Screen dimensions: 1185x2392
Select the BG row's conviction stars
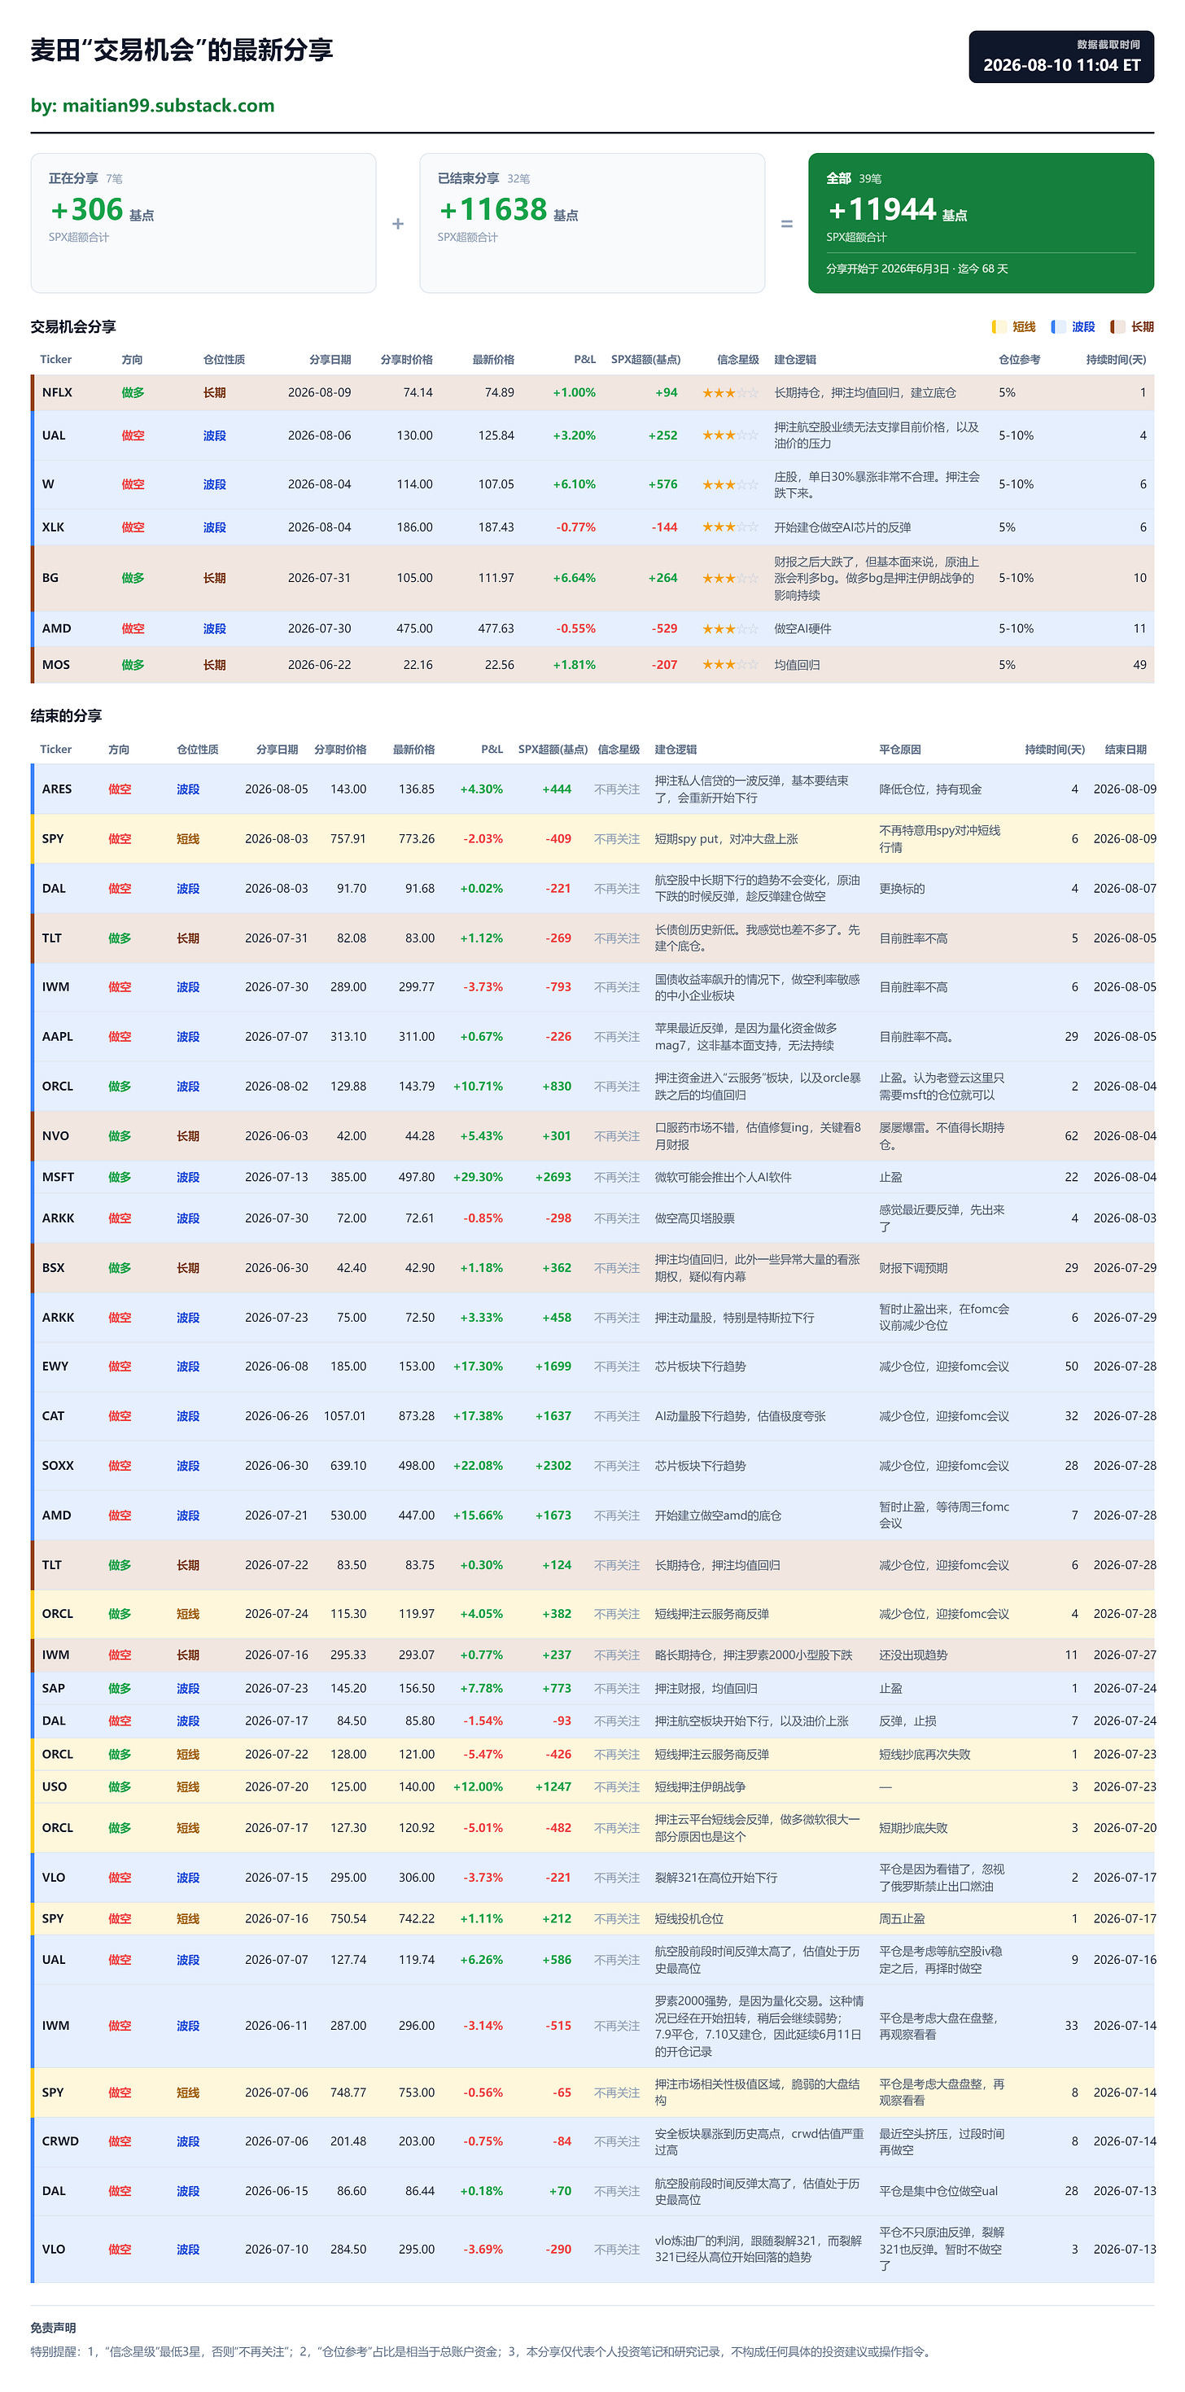coord(730,578)
